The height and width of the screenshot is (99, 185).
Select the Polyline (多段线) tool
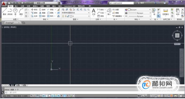pos(10,12)
